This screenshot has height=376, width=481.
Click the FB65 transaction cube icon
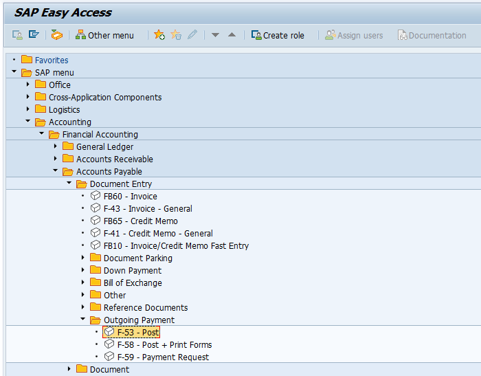pos(96,220)
